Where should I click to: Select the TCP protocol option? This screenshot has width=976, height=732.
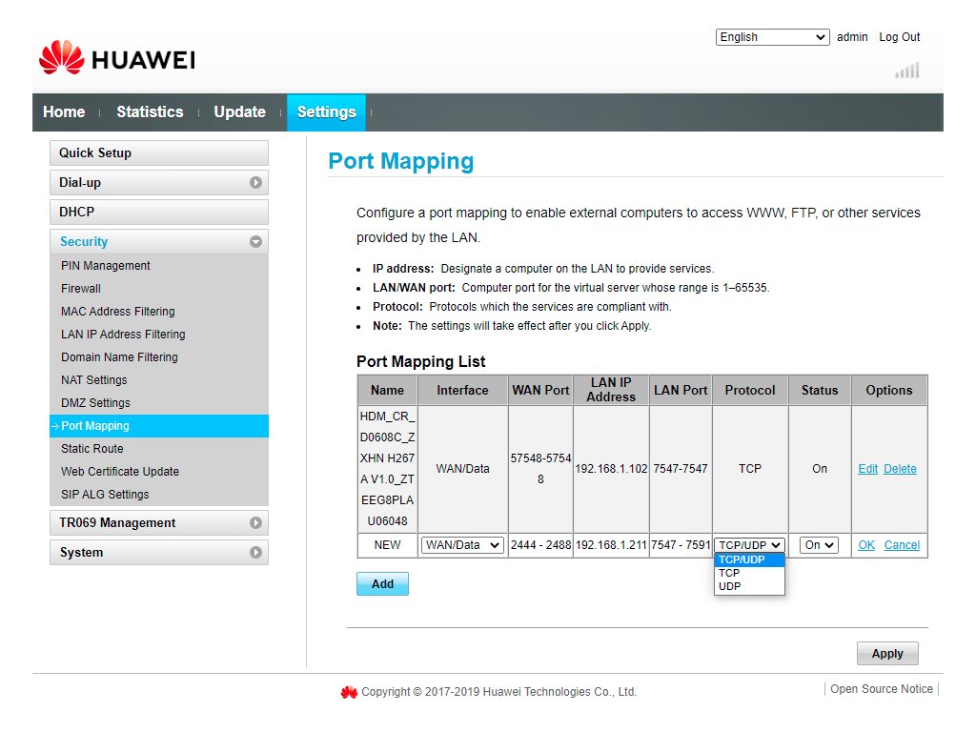pos(730,573)
